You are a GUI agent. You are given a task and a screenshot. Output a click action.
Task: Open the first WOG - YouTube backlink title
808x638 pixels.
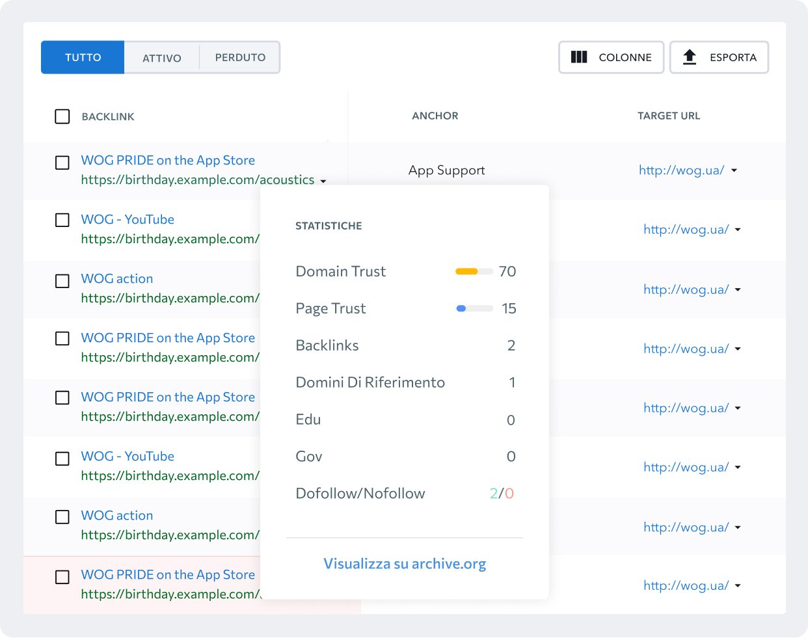[128, 219]
